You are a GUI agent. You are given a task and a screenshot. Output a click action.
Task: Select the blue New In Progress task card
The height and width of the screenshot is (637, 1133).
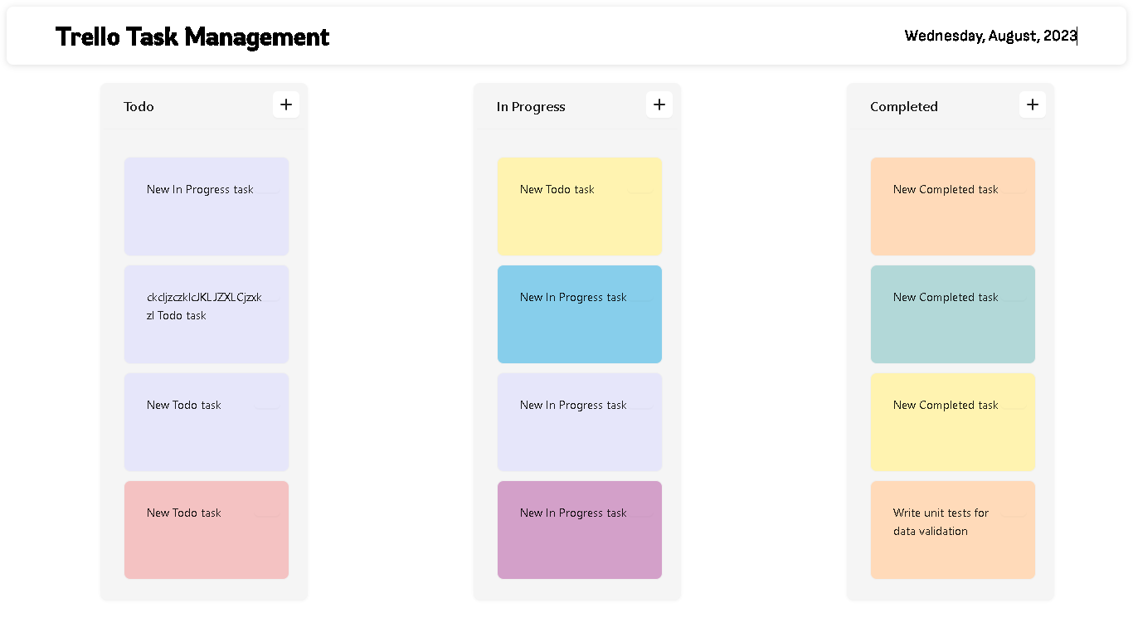(579, 314)
